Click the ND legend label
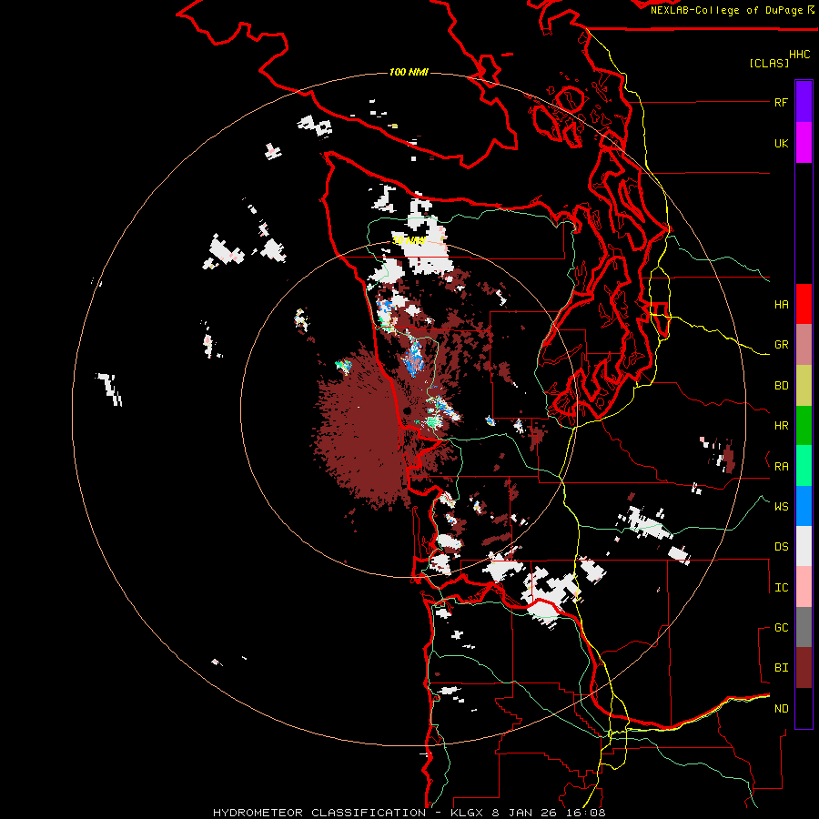819x819 pixels. [x=781, y=709]
